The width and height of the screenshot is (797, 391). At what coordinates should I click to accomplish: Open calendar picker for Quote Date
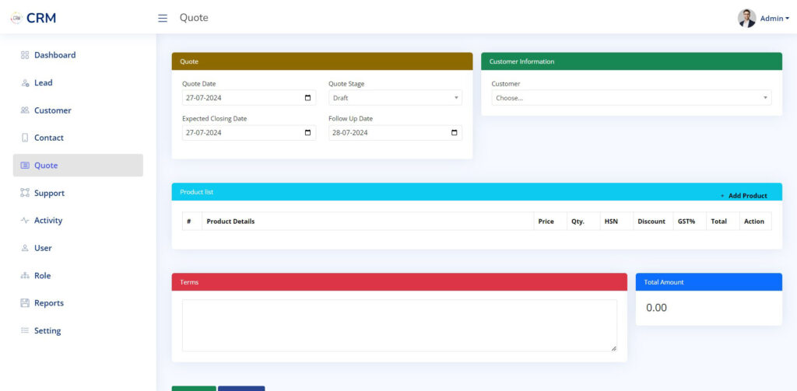307,98
